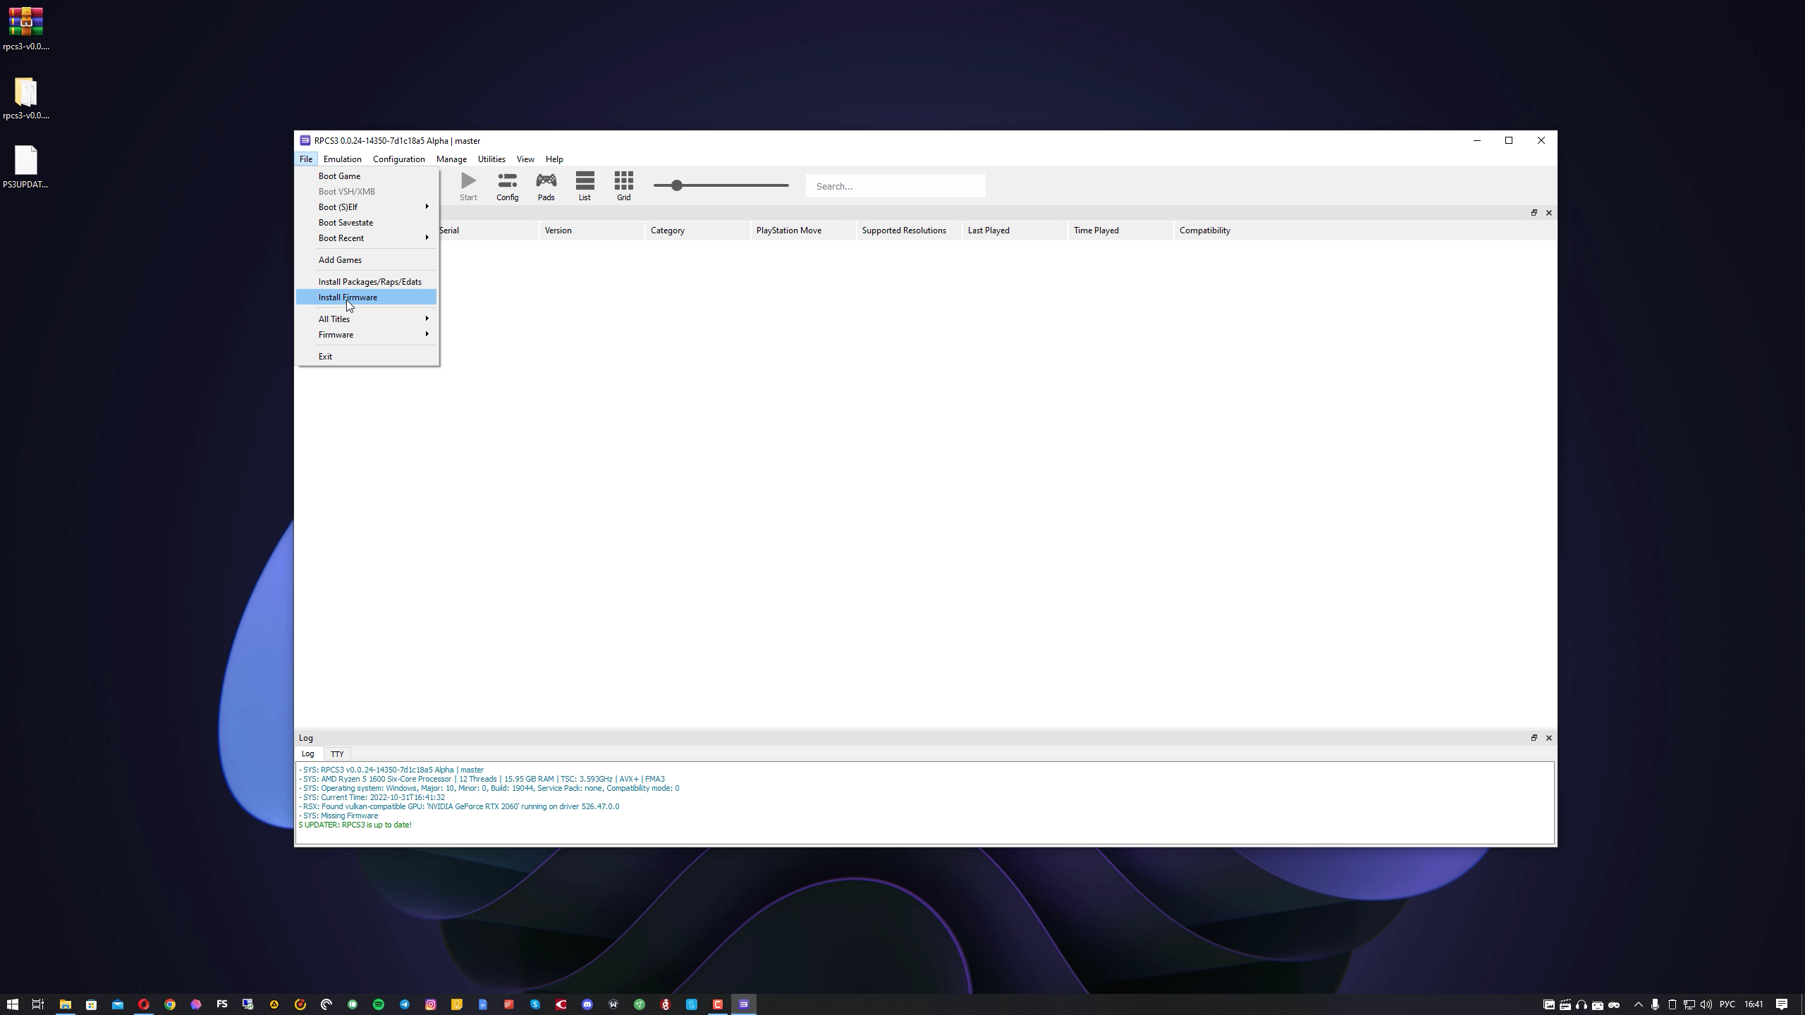Close the Log panel
Screen dimensions: 1805x1015
pyautogui.click(x=1548, y=737)
